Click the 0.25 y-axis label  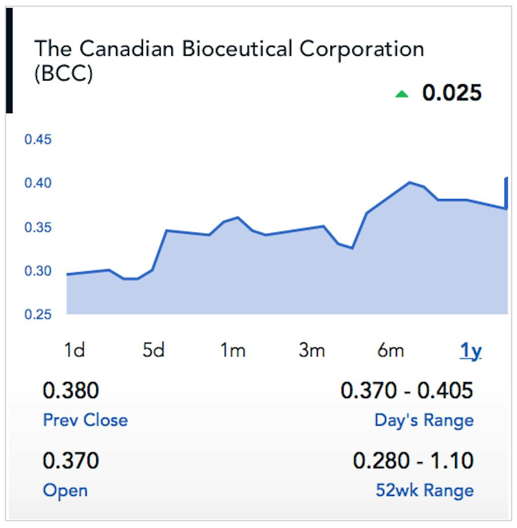click(39, 315)
